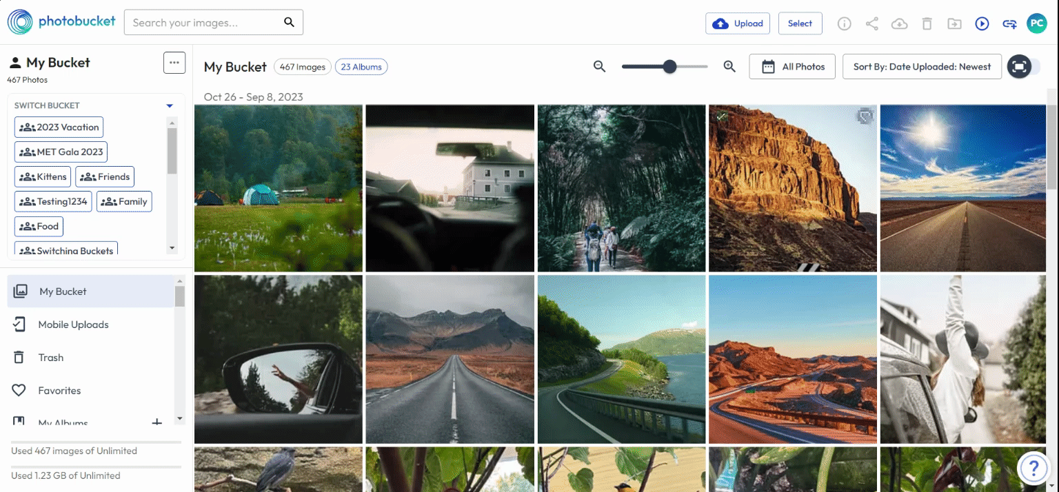Switch to the Switching Buckets bucket

click(x=66, y=248)
